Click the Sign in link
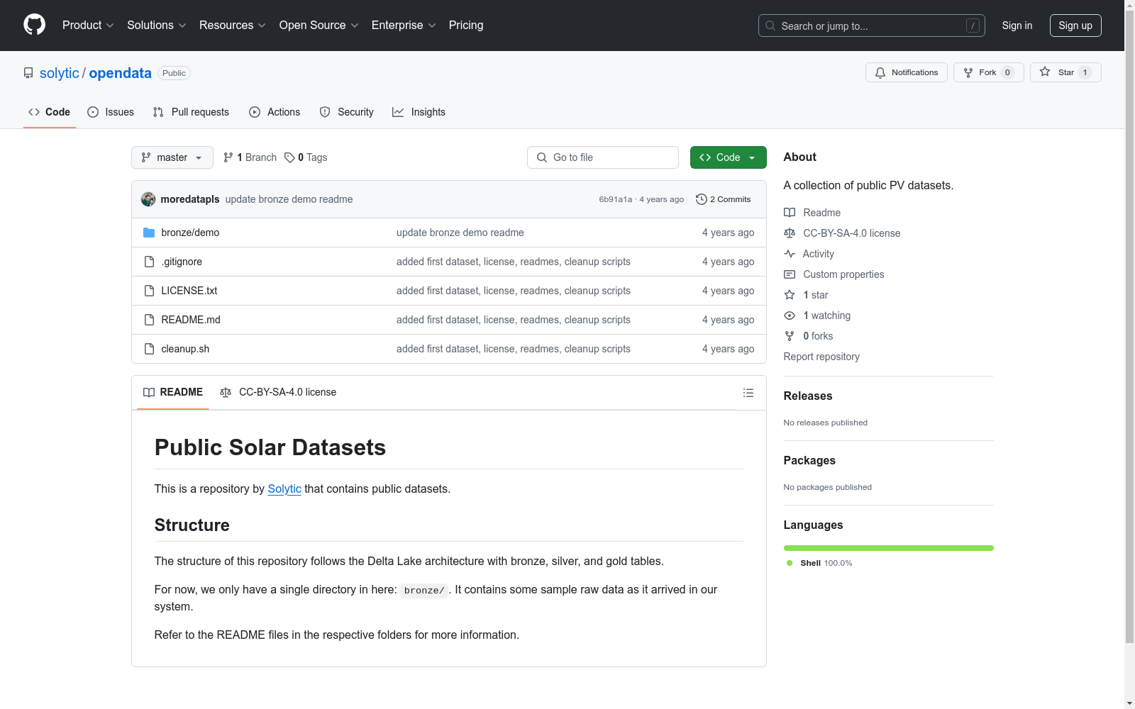1135x709 pixels. pyautogui.click(x=1017, y=26)
